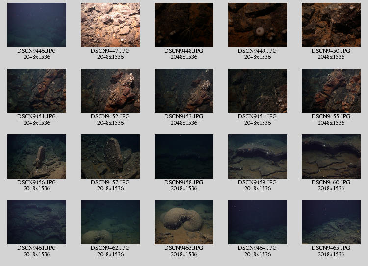Select the DSCN9452.JPG thumbnail

tap(110, 91)
